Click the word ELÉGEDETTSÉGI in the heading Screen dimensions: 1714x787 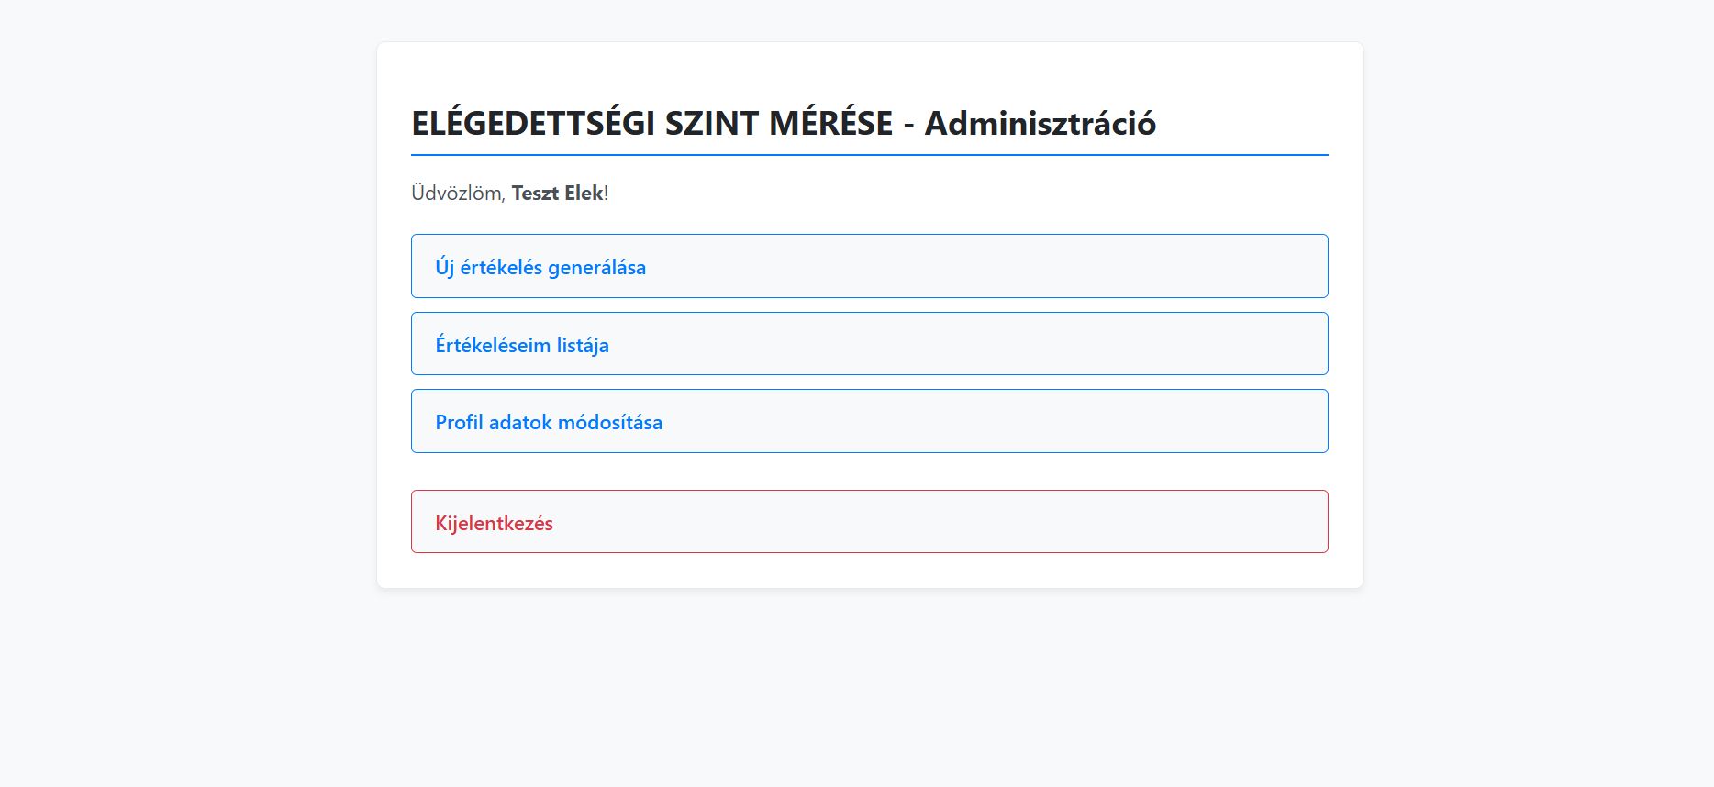click(532, 123)
